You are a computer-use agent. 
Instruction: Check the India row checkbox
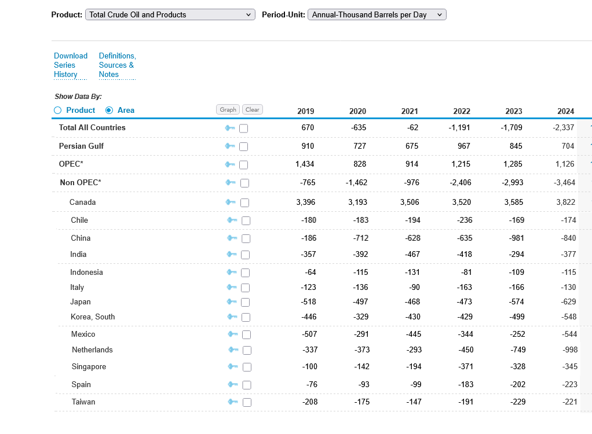pyautogui.click(x=246, y=255)
